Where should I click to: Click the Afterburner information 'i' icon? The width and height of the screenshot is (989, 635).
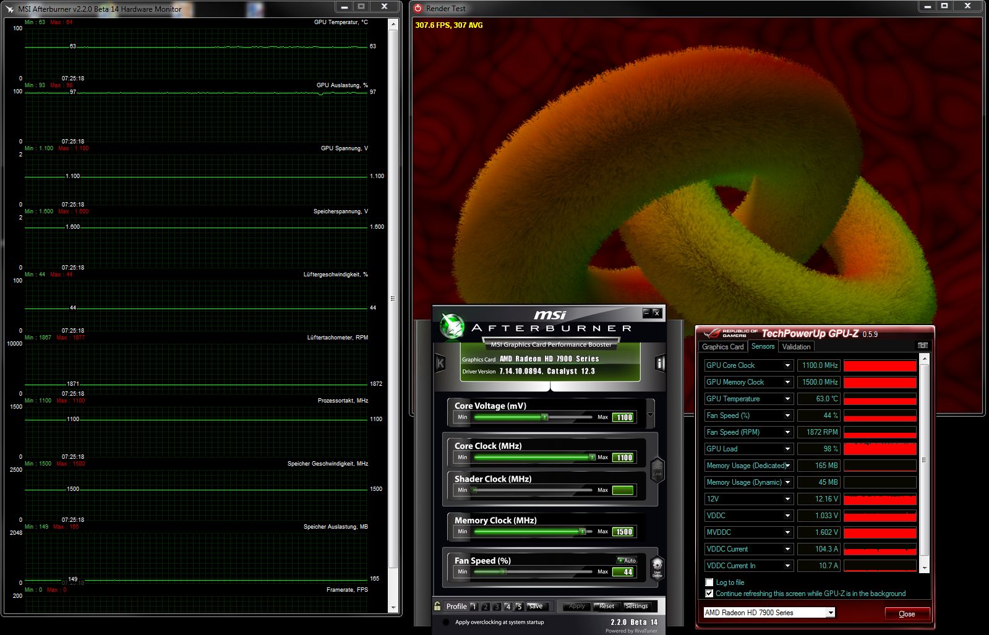click(x=660, y=363)
